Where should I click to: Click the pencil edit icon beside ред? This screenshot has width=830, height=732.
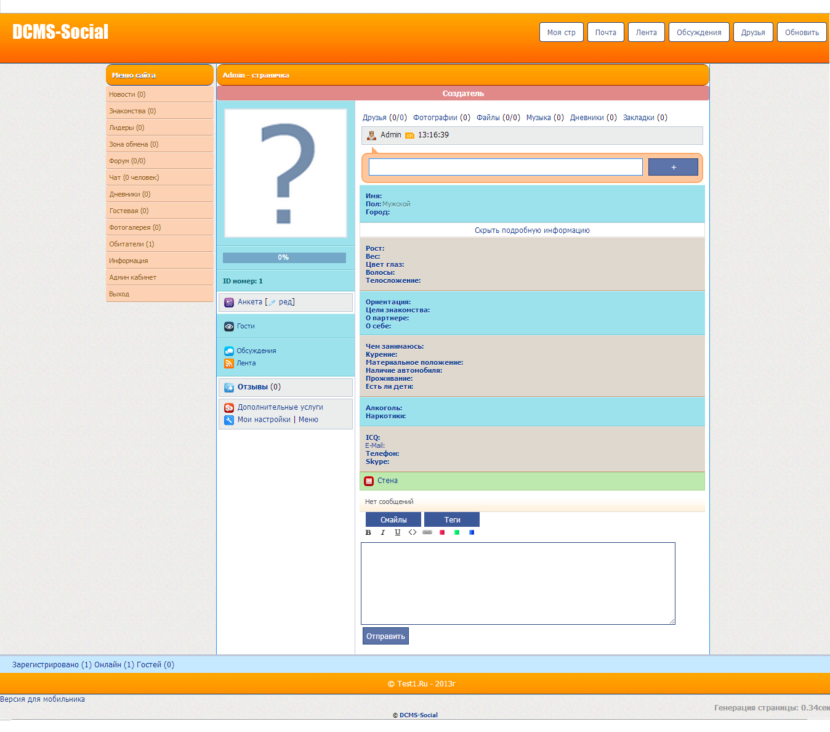click(272, 303)
